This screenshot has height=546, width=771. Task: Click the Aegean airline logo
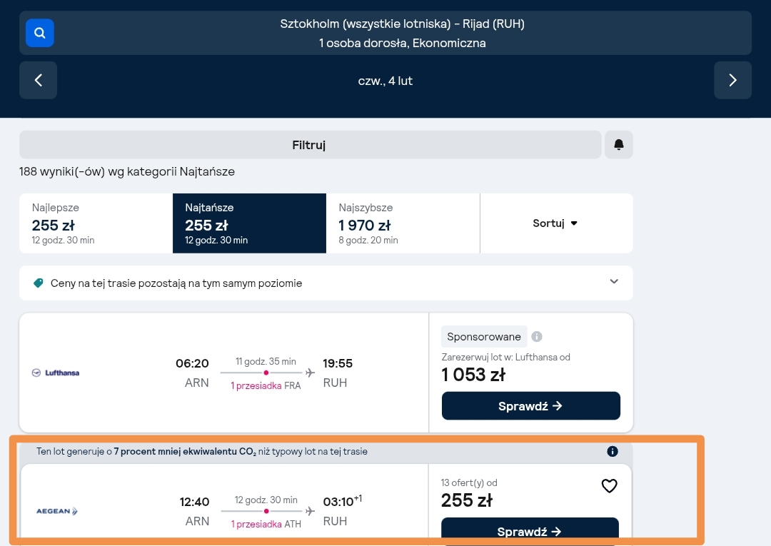click(x=57, y=511)
